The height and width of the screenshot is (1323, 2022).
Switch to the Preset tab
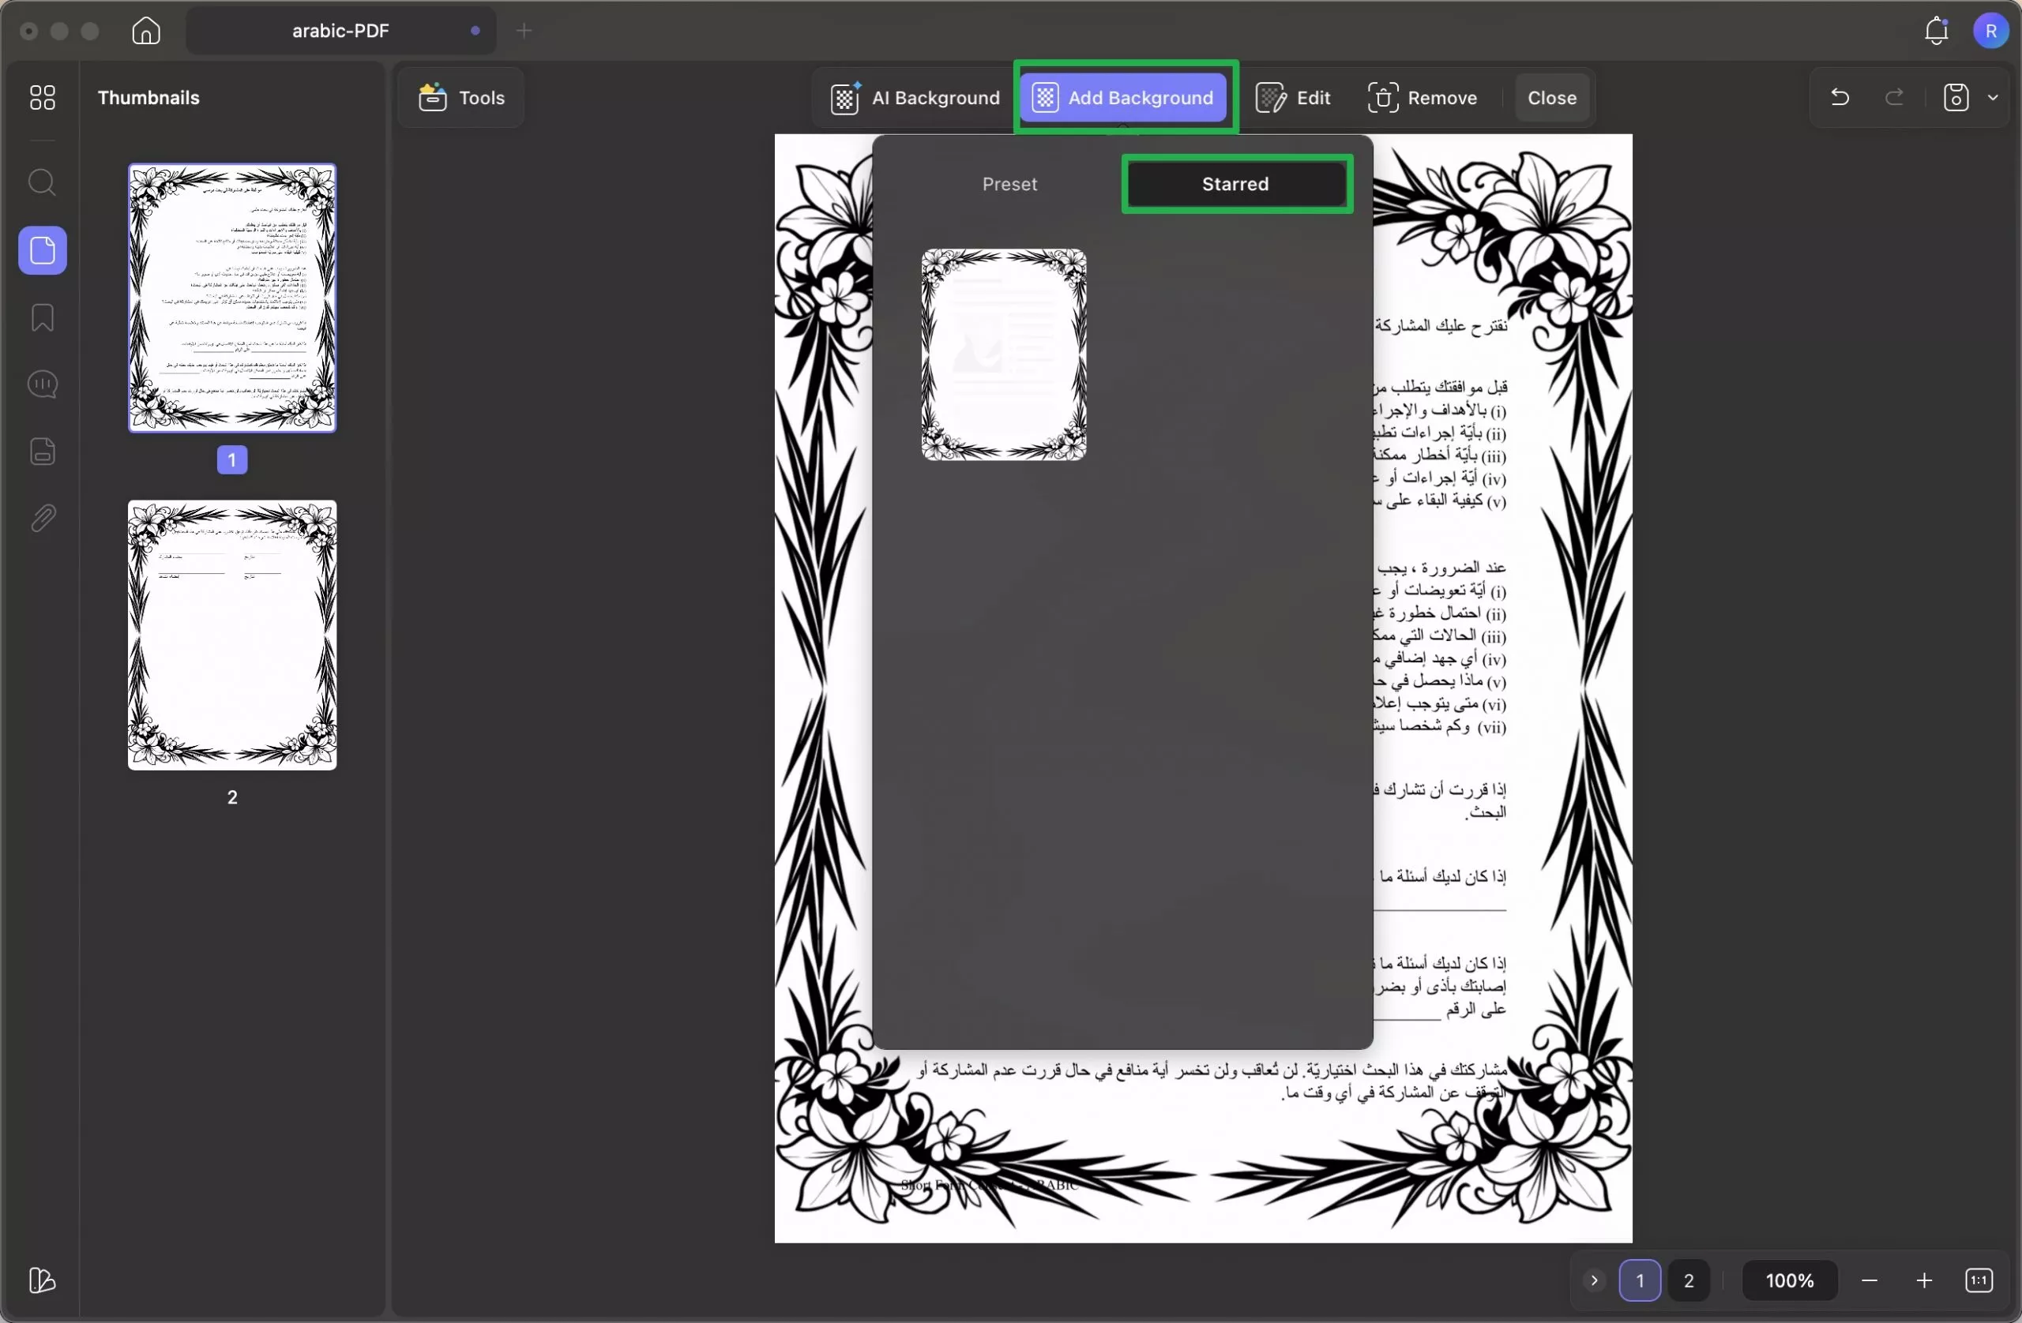[x=1009, y=183]
